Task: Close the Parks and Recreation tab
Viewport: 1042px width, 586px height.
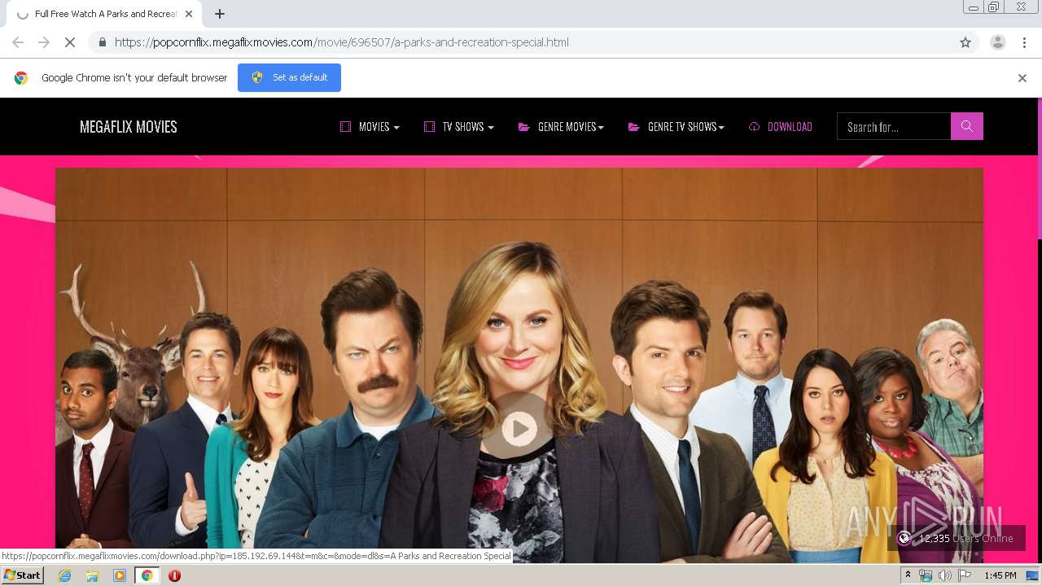Action: pos(190,14)
